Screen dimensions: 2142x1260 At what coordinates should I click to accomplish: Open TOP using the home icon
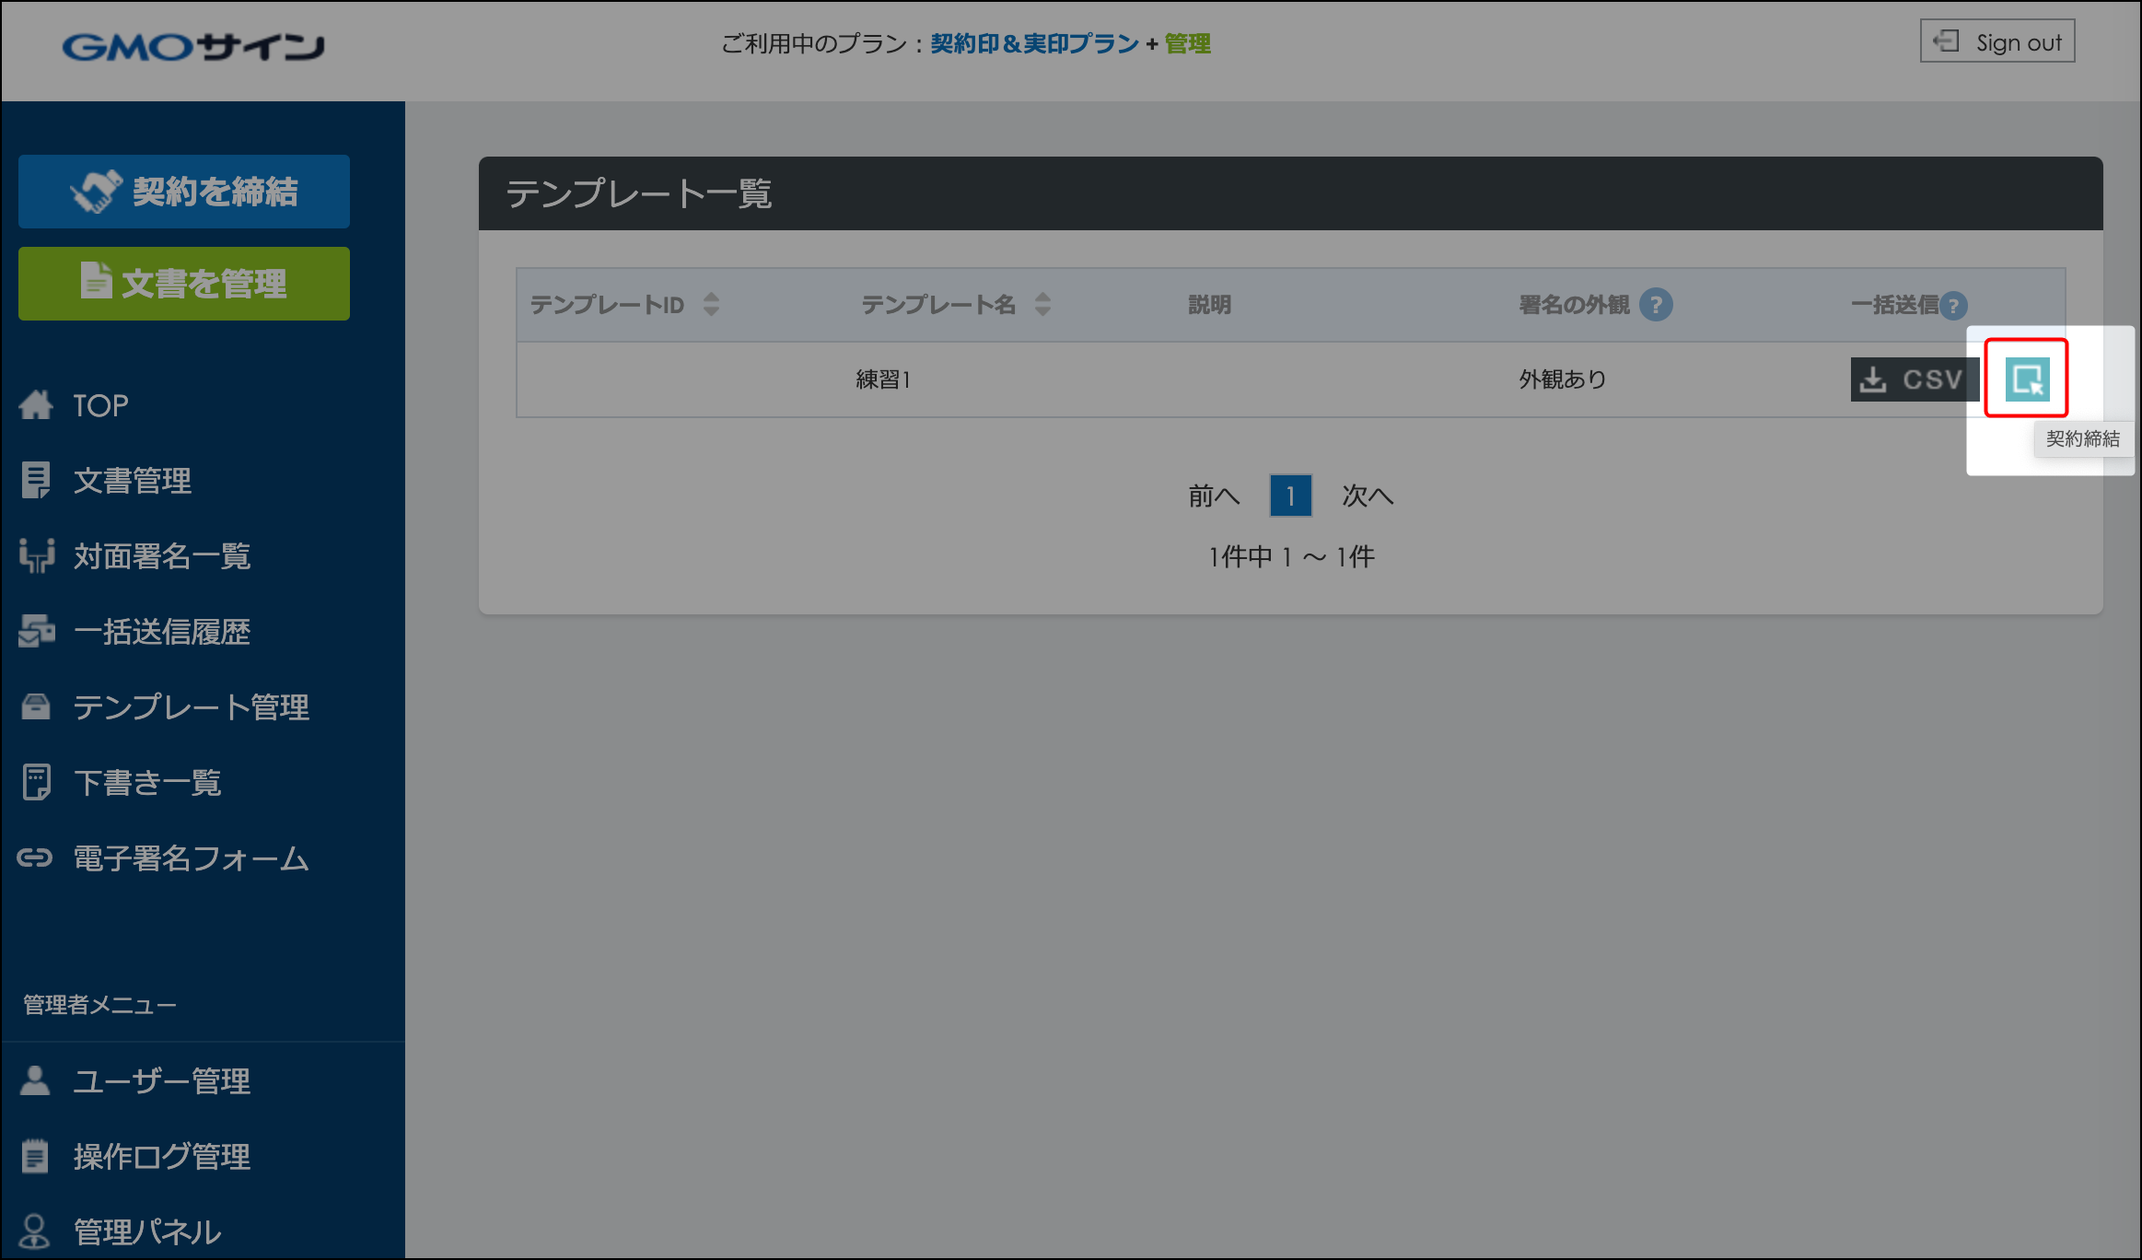point(37,404)
